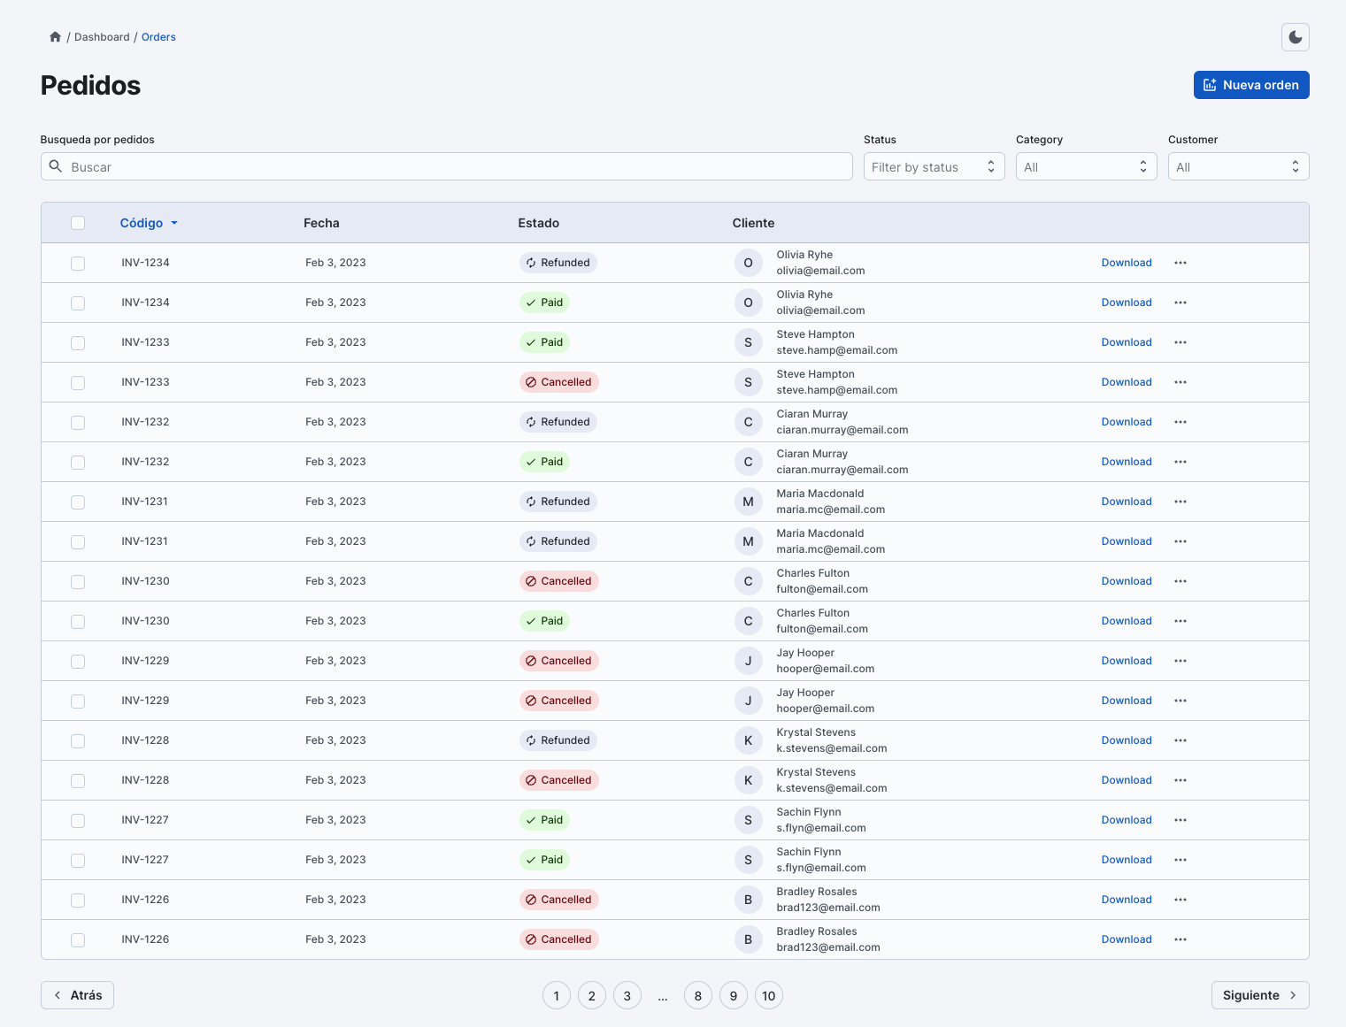Open Dashboard breadcrumb link
1346x1027 pixels.
pyautogui.click(x=102, y=37)
